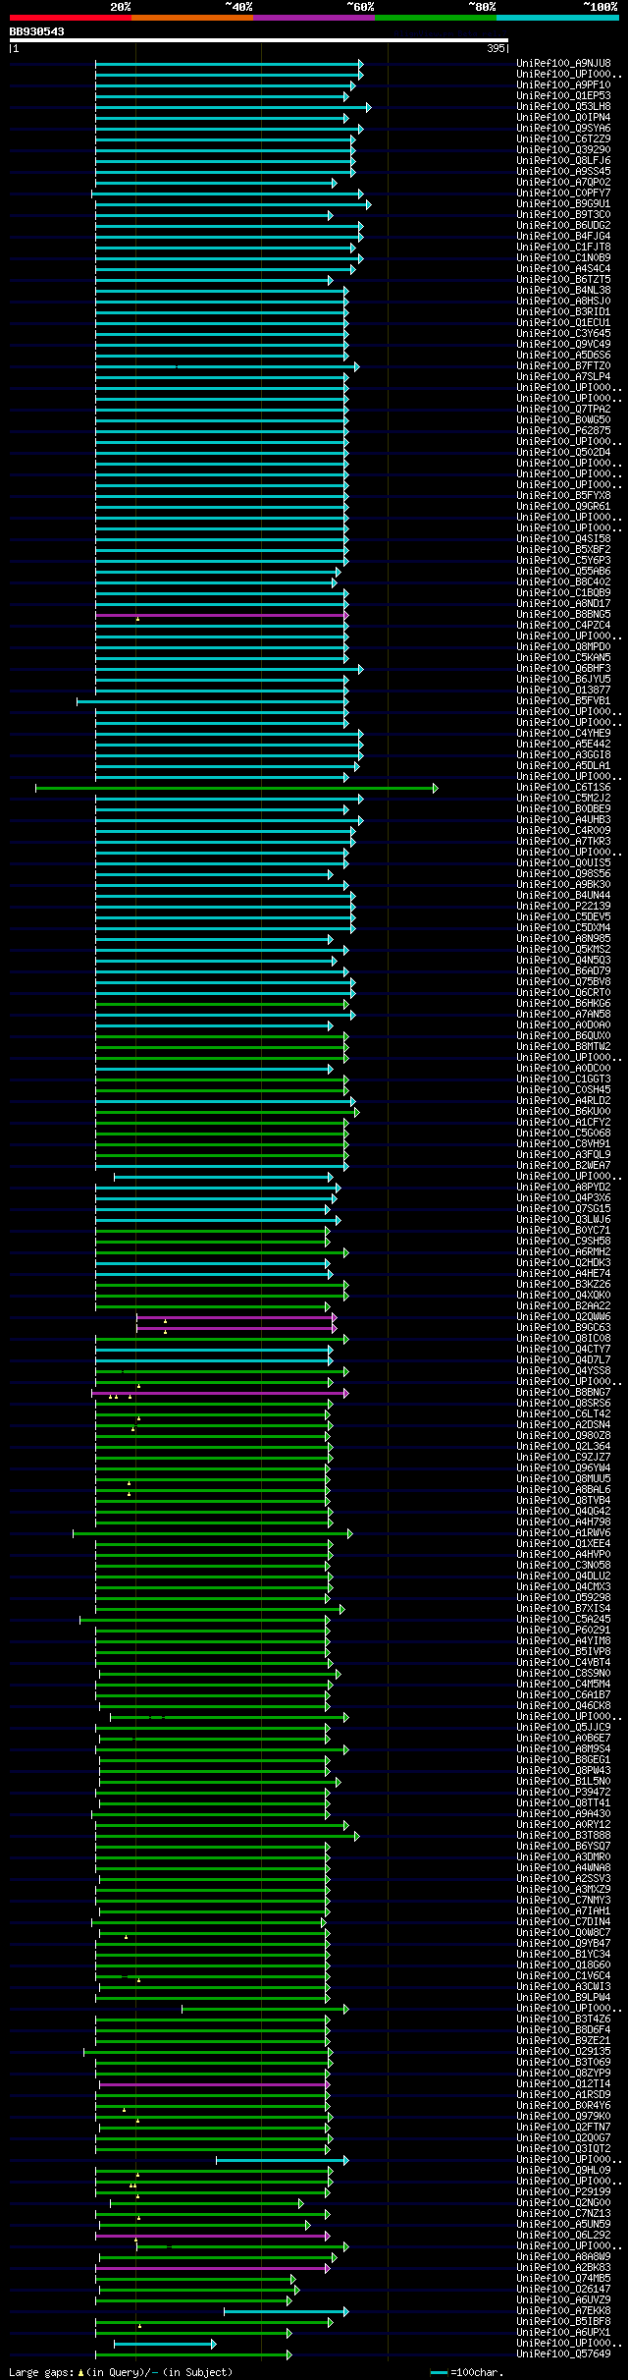The image size is (628, 2380).
Task: Open hit UniRef100_Q1EP53
Action: pos(563,96)
